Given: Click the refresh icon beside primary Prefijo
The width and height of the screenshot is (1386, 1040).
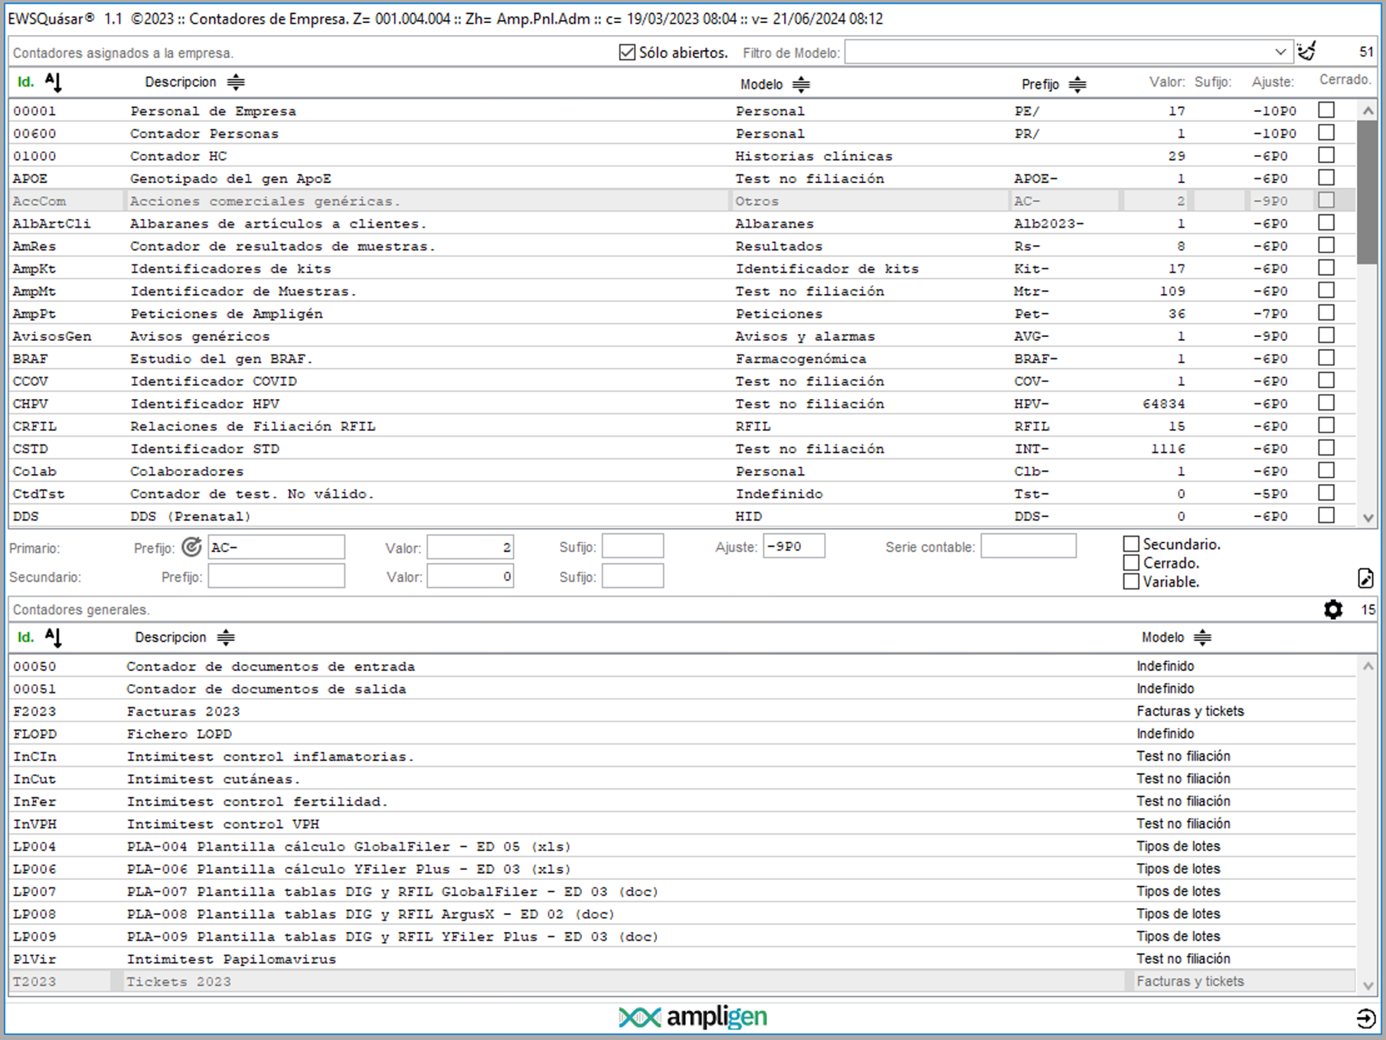Looking at the screenshot, I should pos(191,547).
